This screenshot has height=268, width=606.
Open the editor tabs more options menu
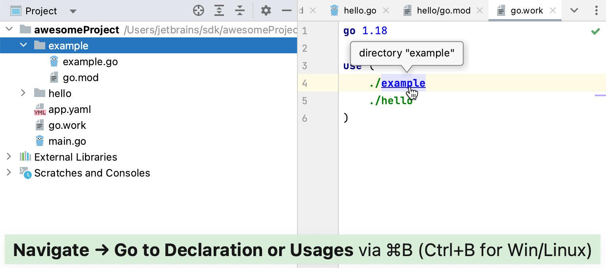(596, 11)
